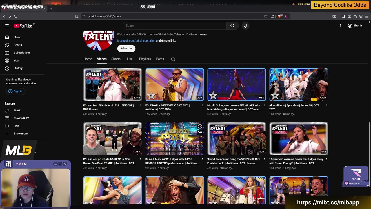
Task: Activate voice search microphone
Action: click(245, 26)
